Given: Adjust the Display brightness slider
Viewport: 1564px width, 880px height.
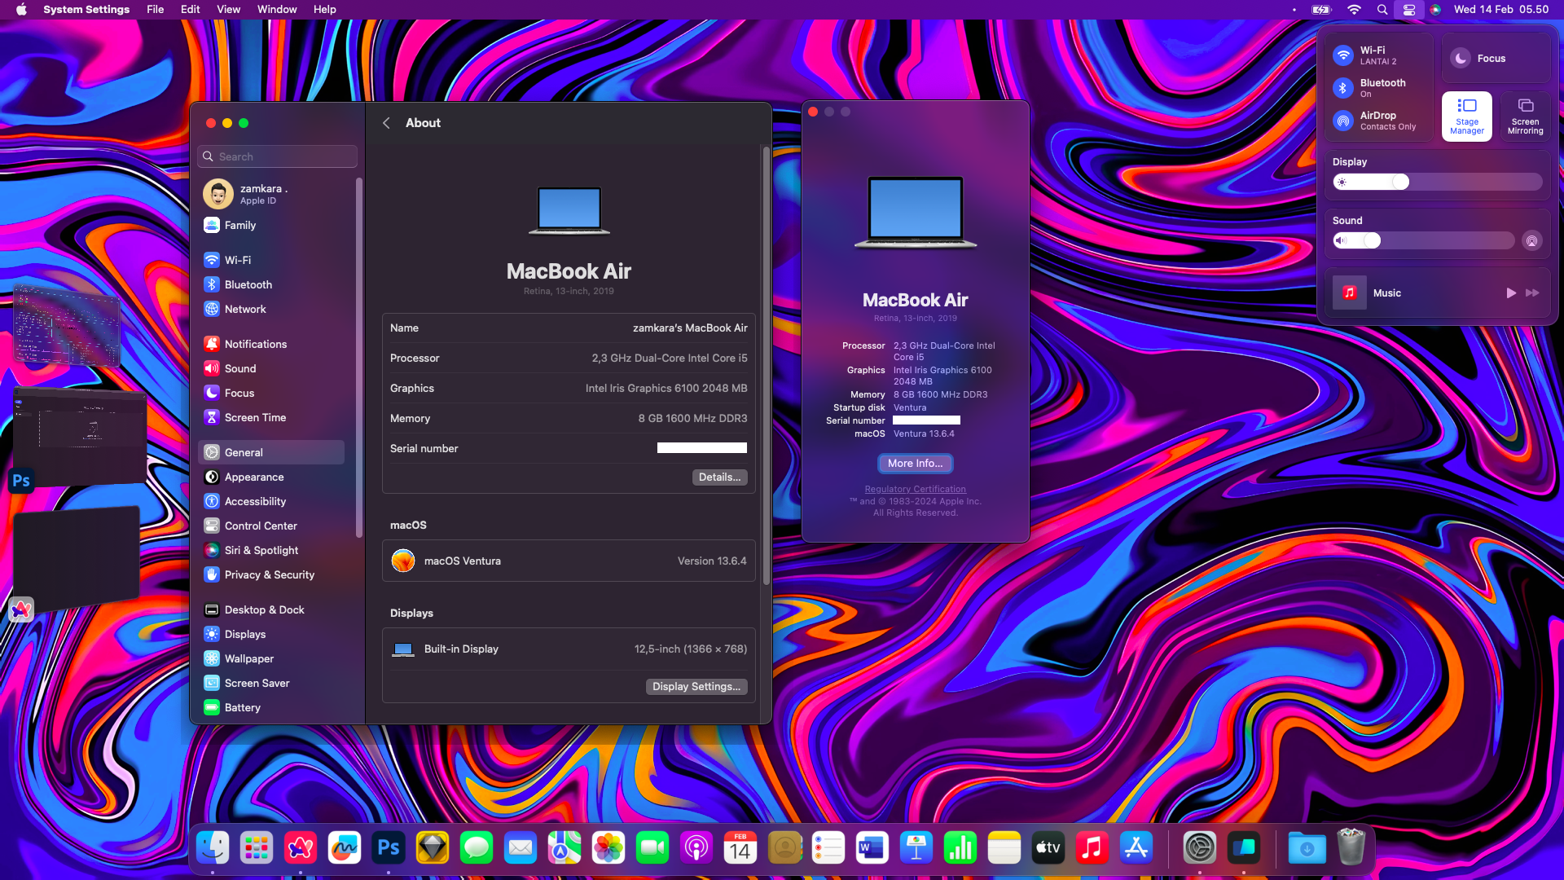Looking at the screenshot, I should [1438, 182].
